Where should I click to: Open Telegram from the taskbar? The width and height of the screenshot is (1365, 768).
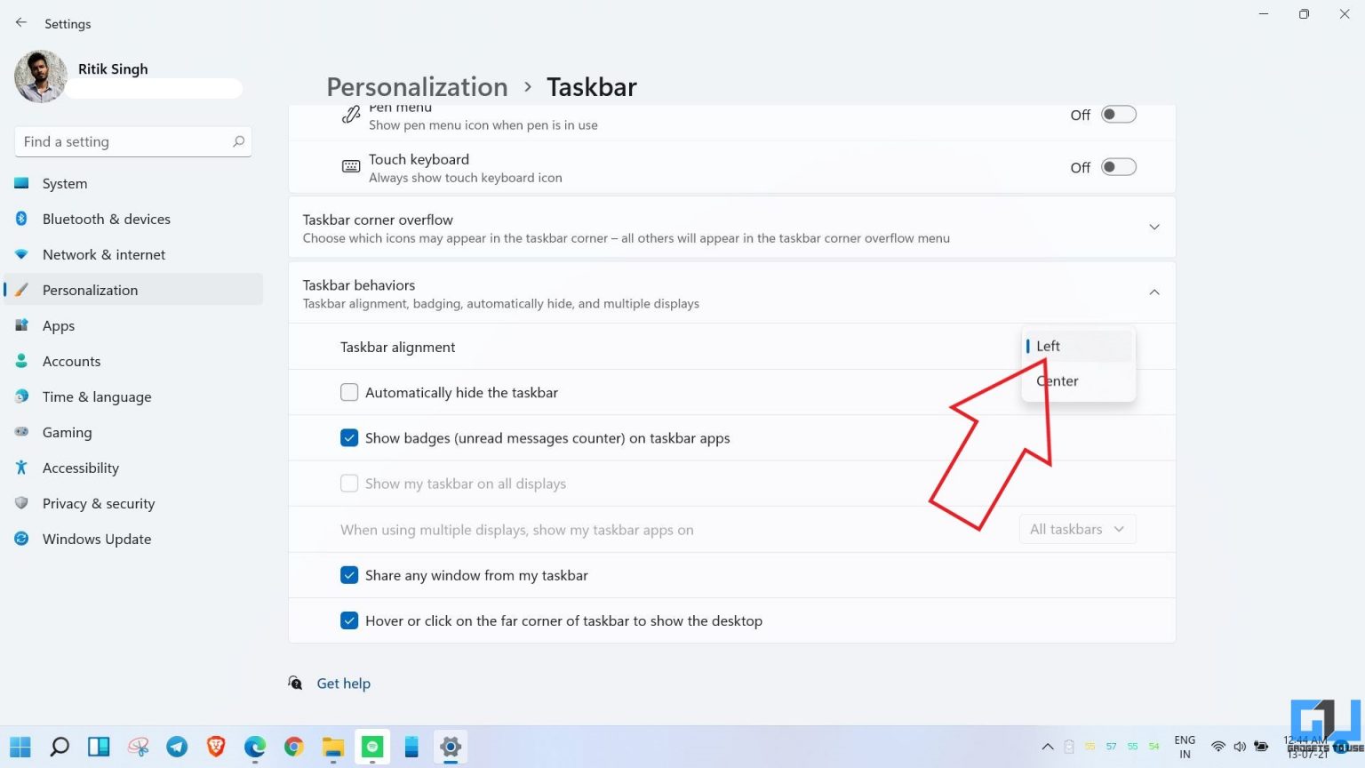(x=177, y=747)
